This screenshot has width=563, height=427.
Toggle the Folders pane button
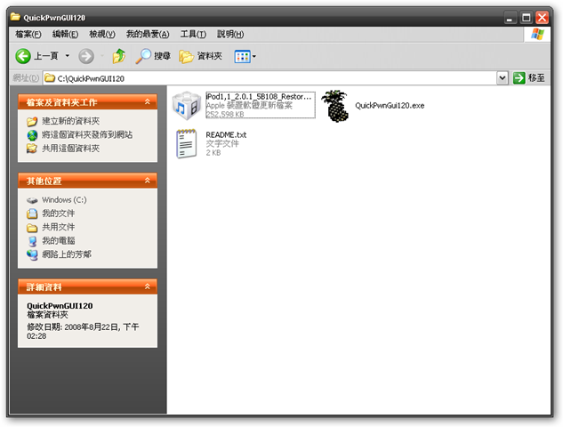point(201,56)
